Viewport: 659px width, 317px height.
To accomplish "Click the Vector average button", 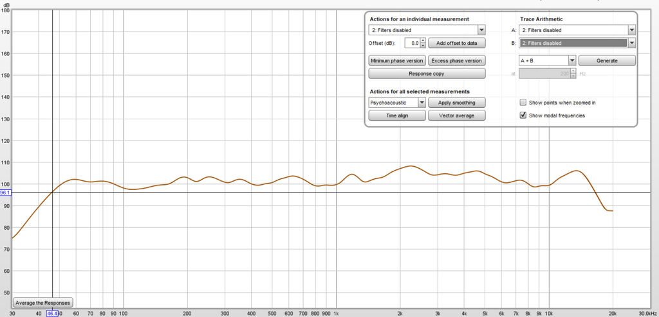I will pos(456,116).
